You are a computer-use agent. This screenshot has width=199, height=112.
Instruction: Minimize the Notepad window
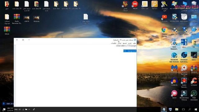tap(29, 40)
